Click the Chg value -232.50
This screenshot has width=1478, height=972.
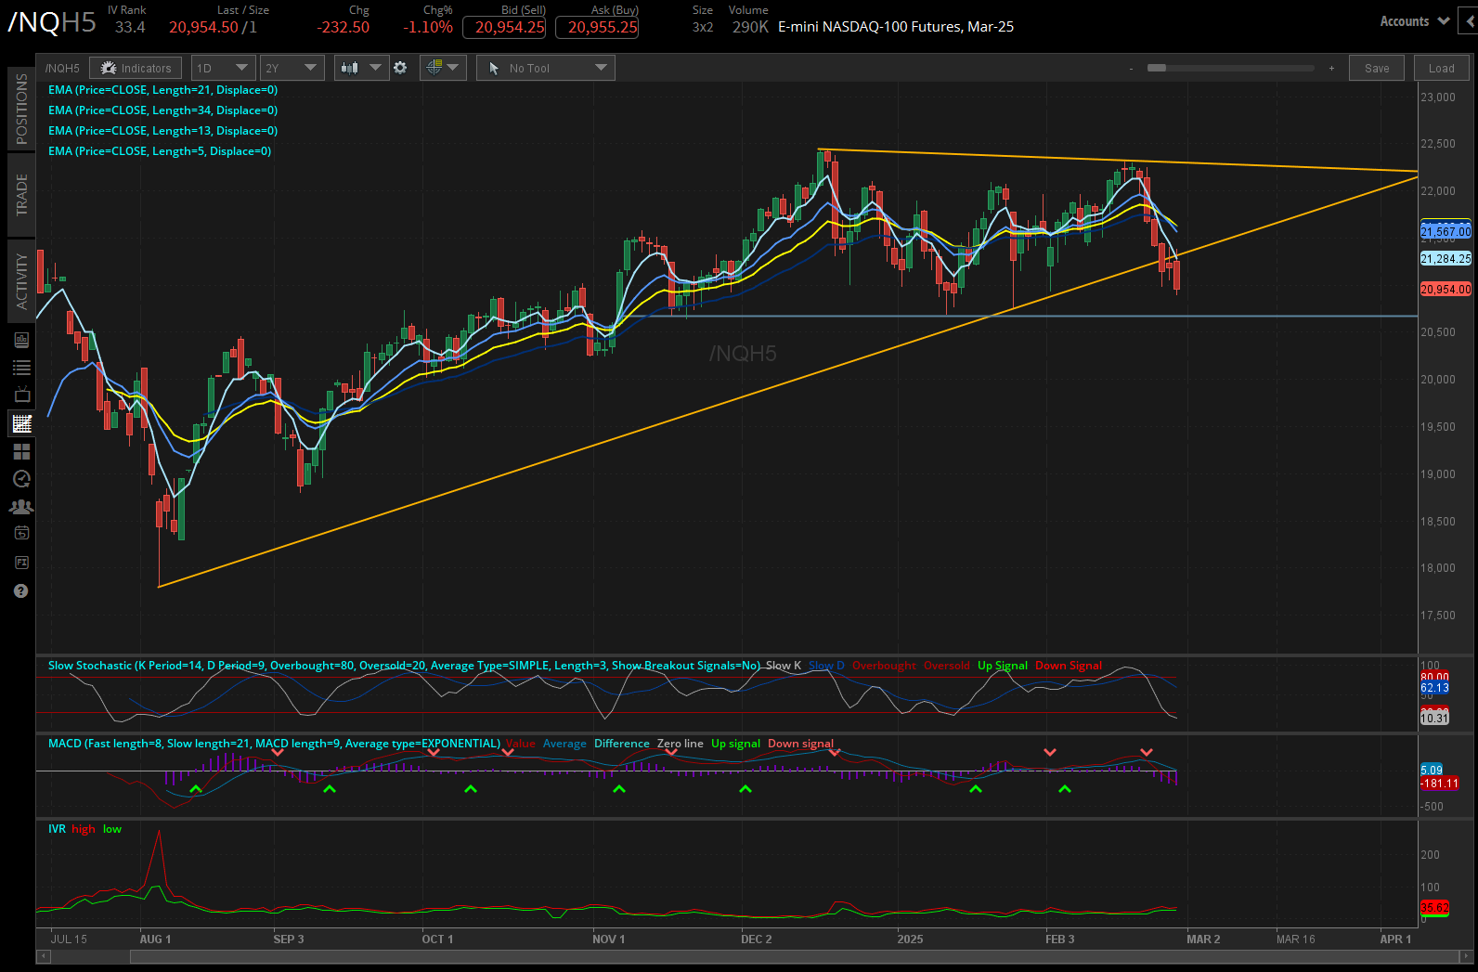tap(343, 27)
